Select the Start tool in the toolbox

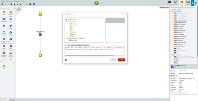pos(4,13)
